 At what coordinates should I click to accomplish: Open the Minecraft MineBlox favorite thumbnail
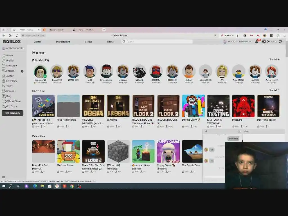point(118,151)
